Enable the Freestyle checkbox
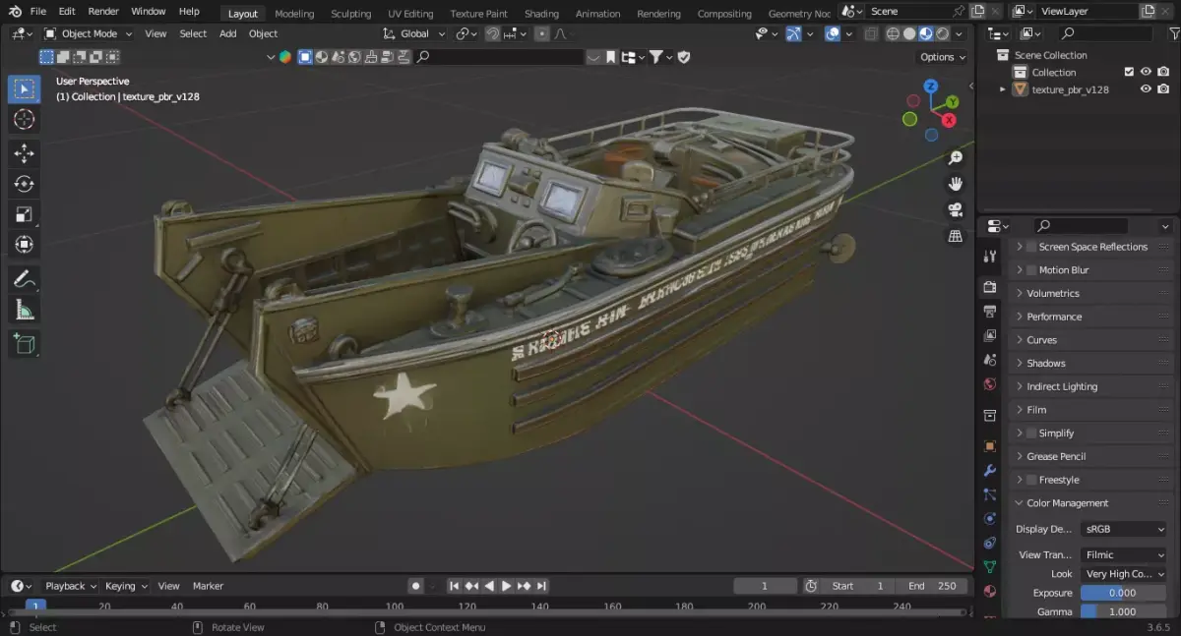Viewport: 1181px width, 636px height. click(1031, 480)
